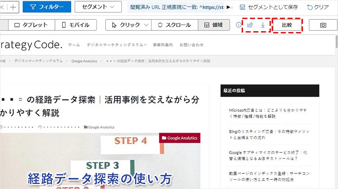This screenshot has width=338, height=189.
Task: Switch to タブレット device view
Action: tap(31, 25)
